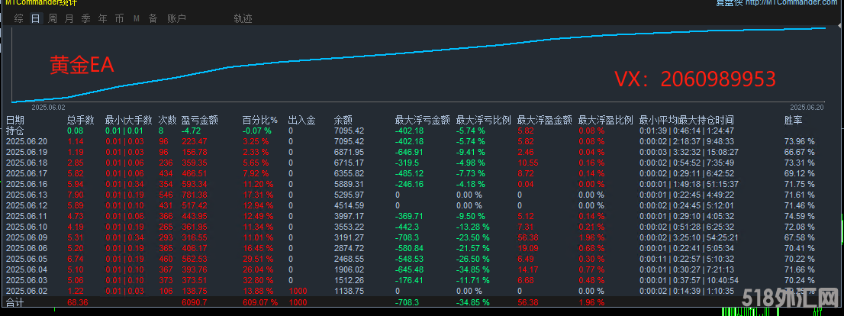Click the 最大浮亏金额 column header
This screenshot has height=316, width=844.
(423, 120)
